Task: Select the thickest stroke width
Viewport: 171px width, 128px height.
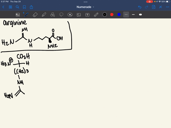Action: pos(140,15)
